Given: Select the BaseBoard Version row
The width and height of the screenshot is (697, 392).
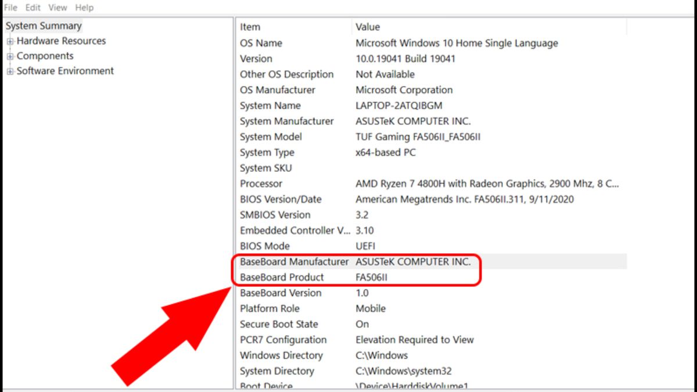Looking at the screenshot, I should (x=432, y=293).
